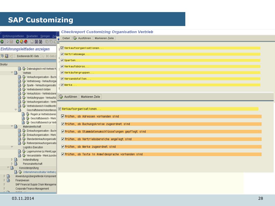Viewport: 275px width, 206px height.
Task: Click the green Back arrow icon
Action: tap(17, 42)
